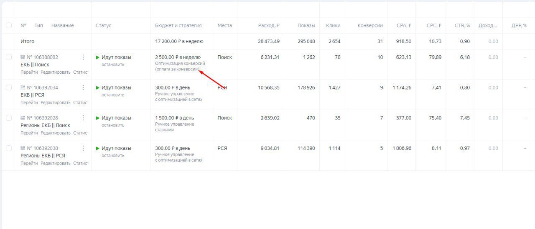Click green play status icon for ЕКБ || РСЯ
535x229 pixels.
[x=98, y=87]
